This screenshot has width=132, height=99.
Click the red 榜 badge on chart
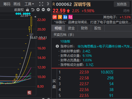pyautogui.click(x=29, y=93)
